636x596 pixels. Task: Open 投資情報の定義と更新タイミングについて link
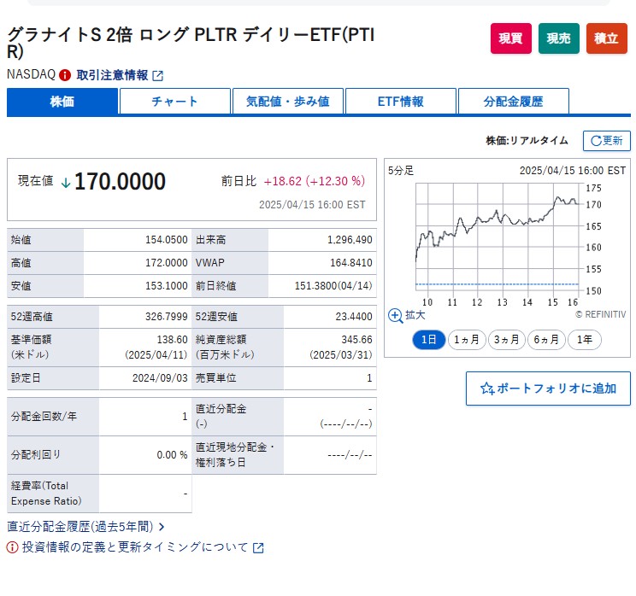(x=135, y=547)
